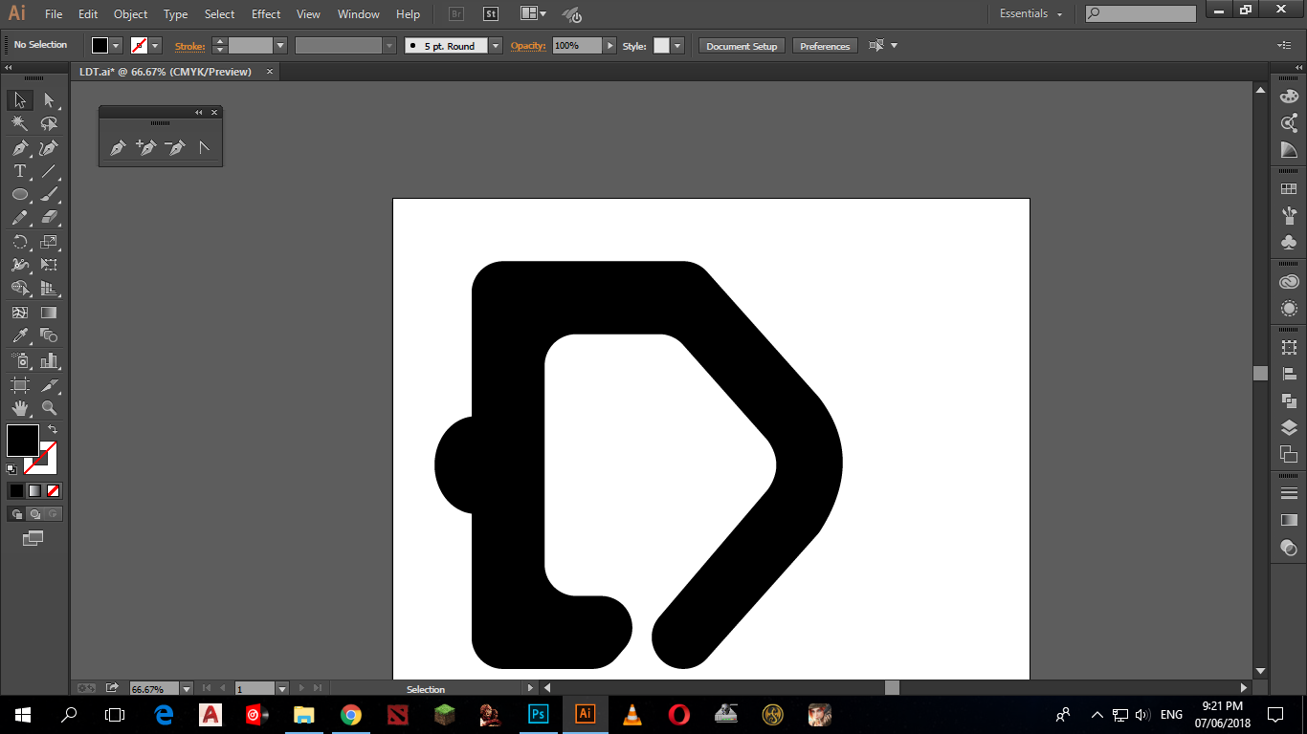Viewport: 1307px width, 734px height.
Task: Open the artboard number dropdown
Action: pos(282,688)
